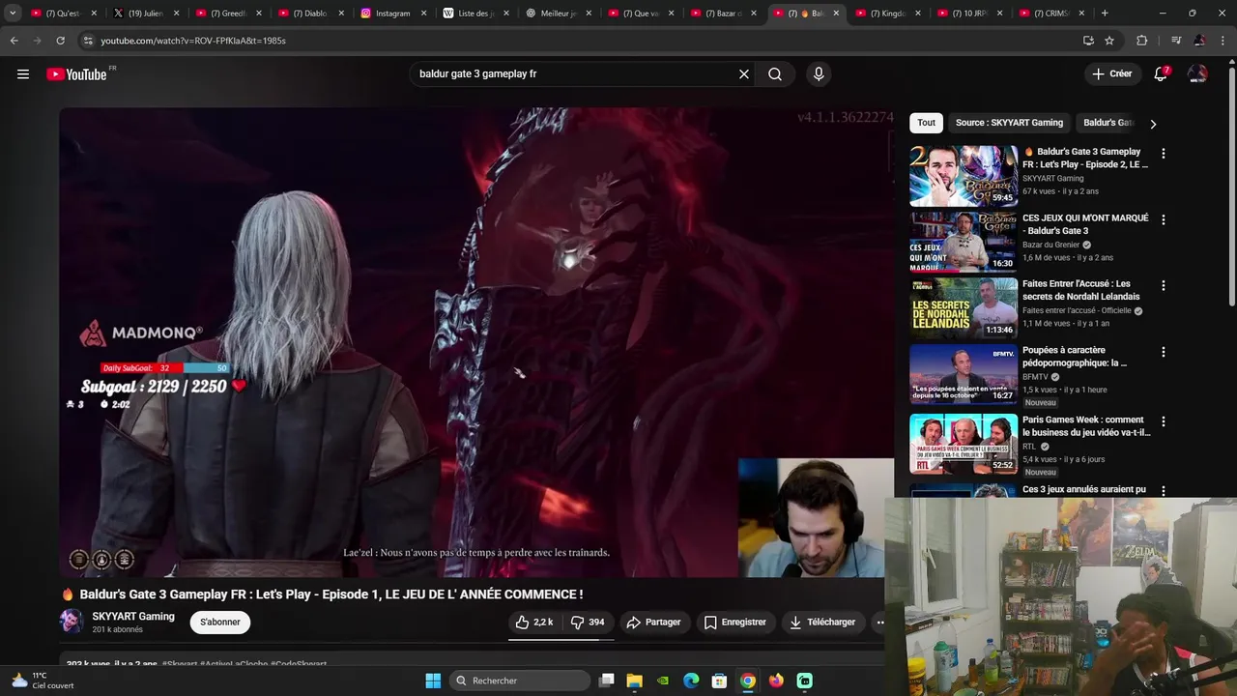Open Windows Start menu

(x=433, y=681)
